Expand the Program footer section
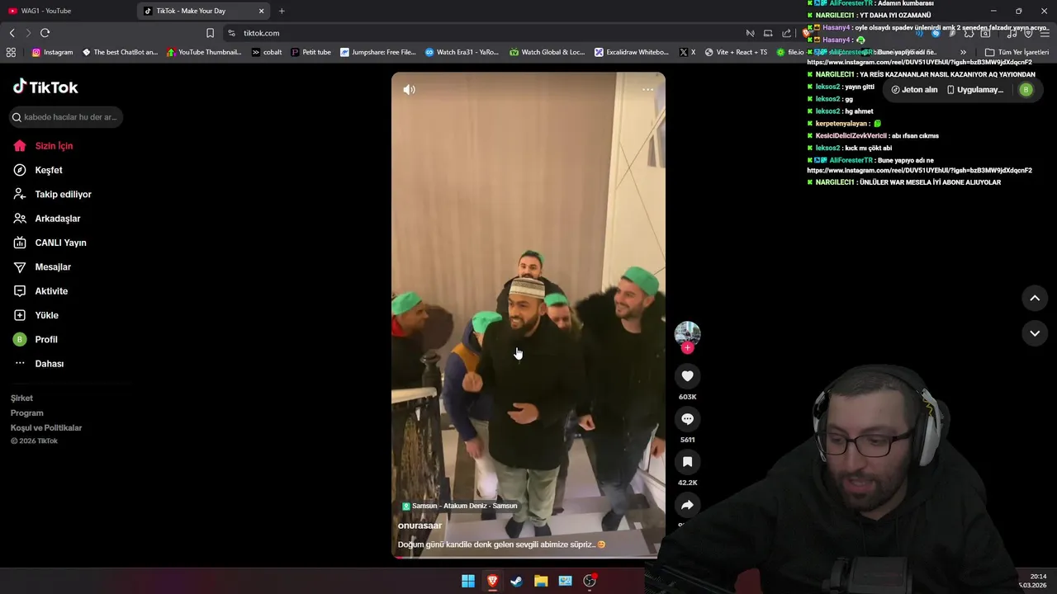 pyautogui.click(x=26, y=413)
